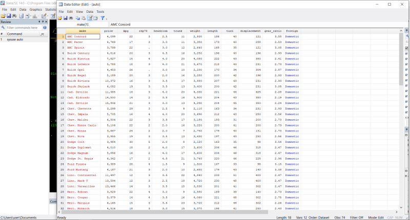Click the Data Editor icon in Stata main toolbar
Screen dimensions: 410x220
53,16
